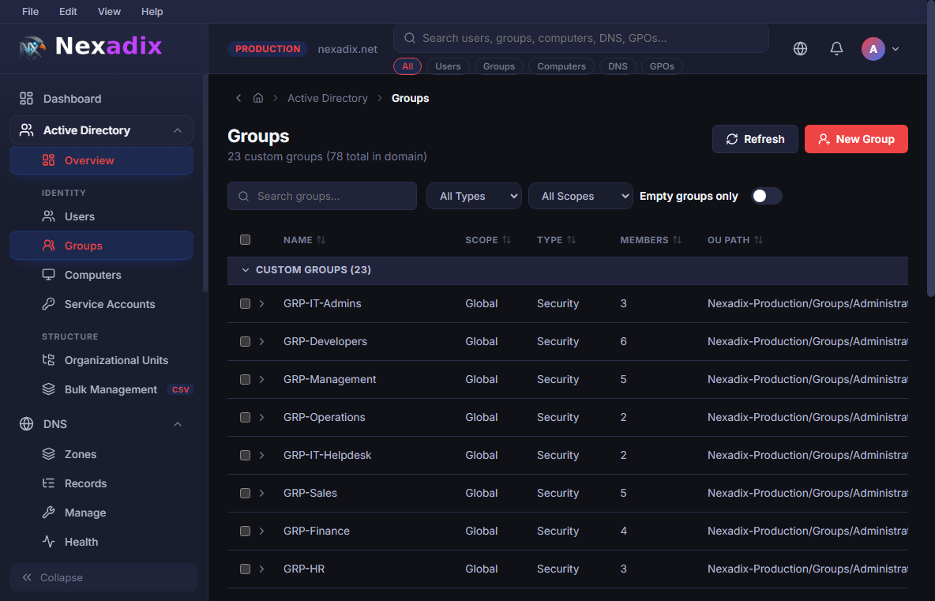Open the All Scopes dropdown
The image size is (935, 601).
pyautogui.click(x=580, y=196)
